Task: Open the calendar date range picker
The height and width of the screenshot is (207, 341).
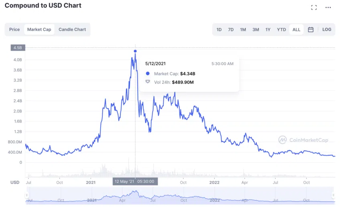Action: 311,29
